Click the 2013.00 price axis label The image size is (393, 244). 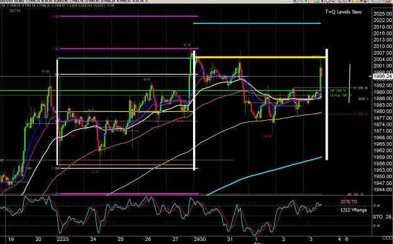[383, 40]
